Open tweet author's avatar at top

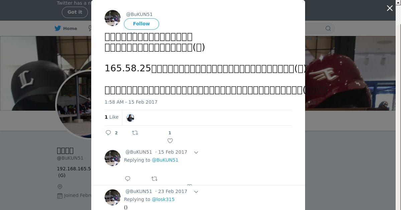[x=113, y=18]
